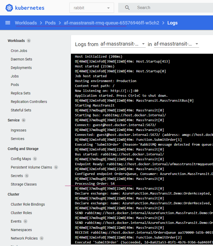Open Jobs in sidebar
Screen dimensions: 213x246
[x=15, y=76]
